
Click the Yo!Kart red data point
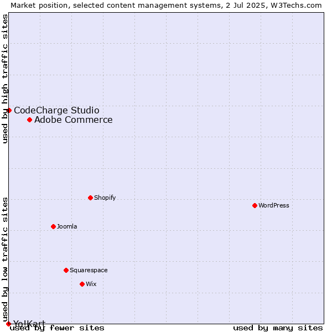click(8, 324)
